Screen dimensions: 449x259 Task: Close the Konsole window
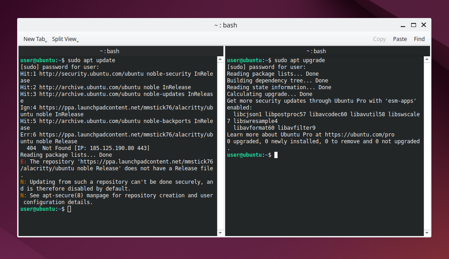point(424,25)
